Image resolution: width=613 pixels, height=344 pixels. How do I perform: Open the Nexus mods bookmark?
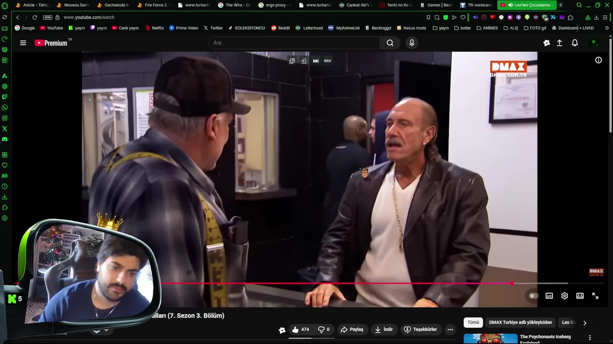pyautogui.click(x=411, y=28)
